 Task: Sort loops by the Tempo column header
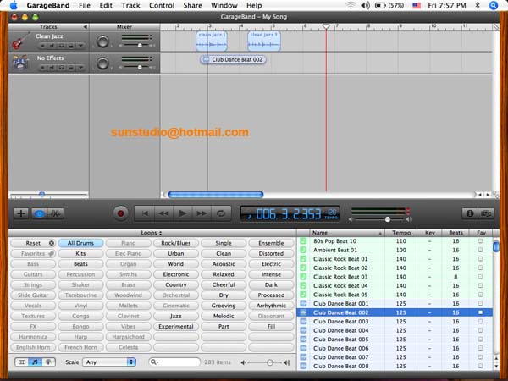tap(401, 233)
